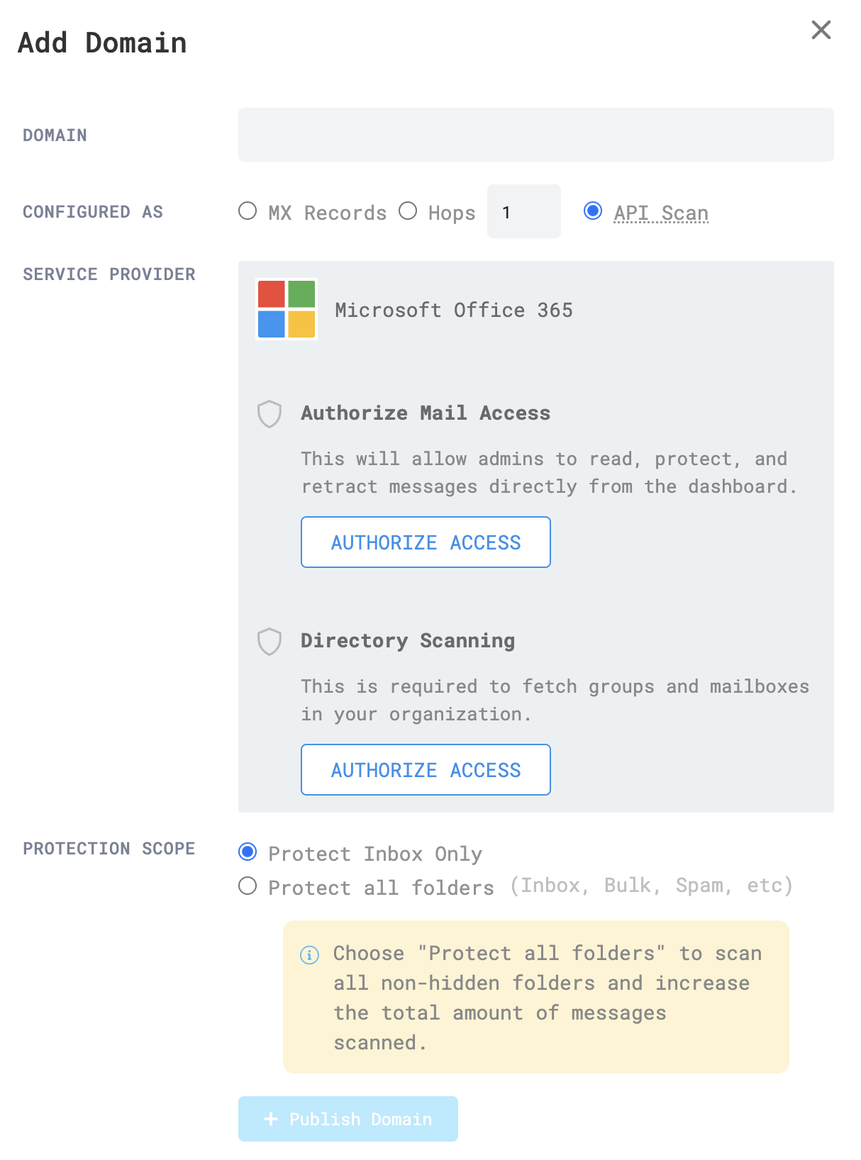This screenshot has width=861, height=1160.
Task: Select the API Scan radio button
Action: coord(593,211)
